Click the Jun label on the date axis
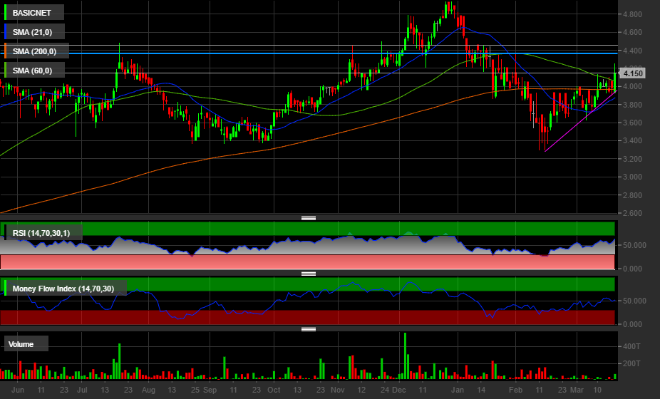The height and width of the screenshot is (399, 660). point(18,390)
